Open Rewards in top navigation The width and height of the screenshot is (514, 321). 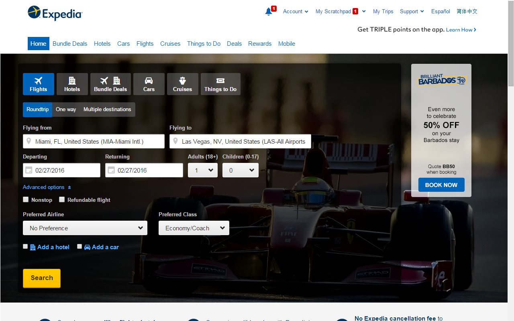(260, 44)
